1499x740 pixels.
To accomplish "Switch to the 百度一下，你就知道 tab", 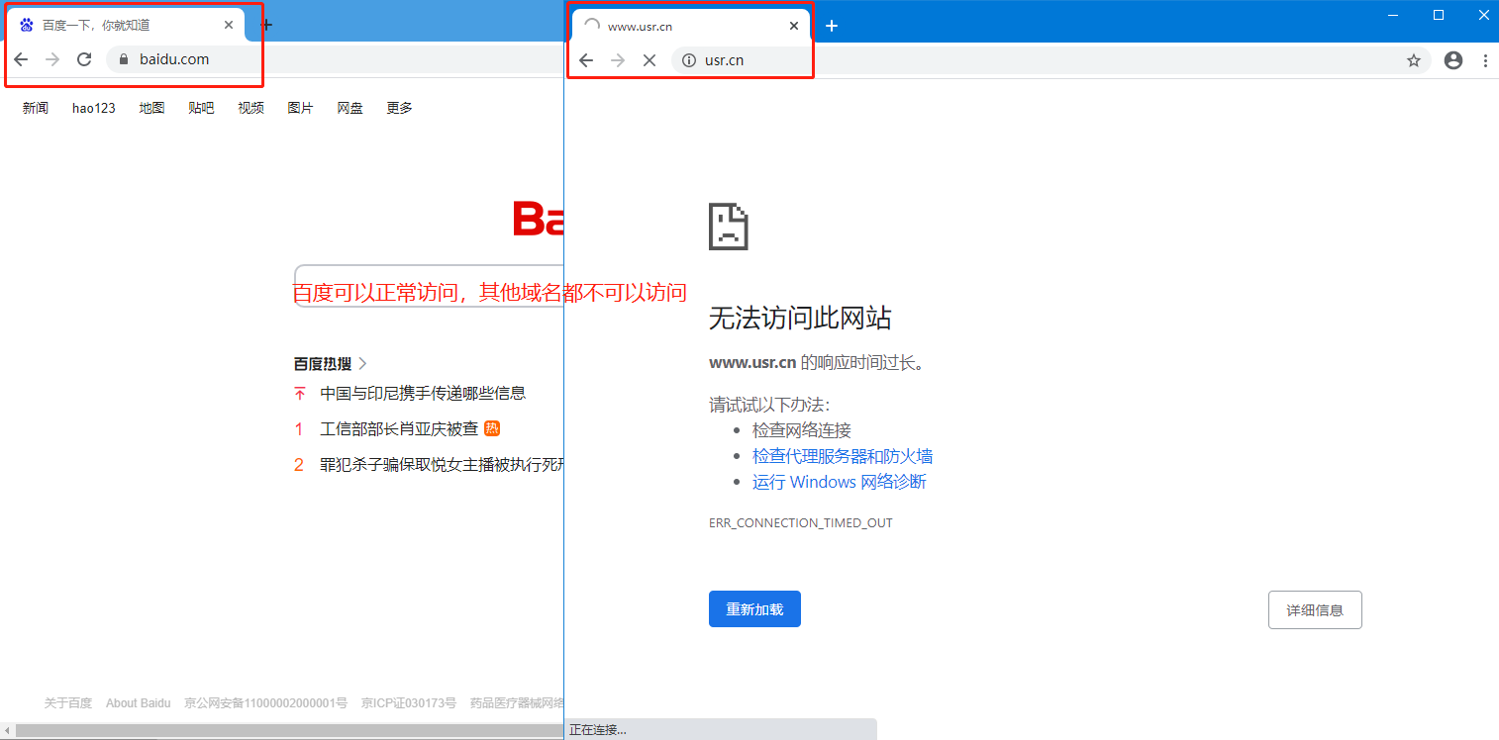I will [109, 25].
